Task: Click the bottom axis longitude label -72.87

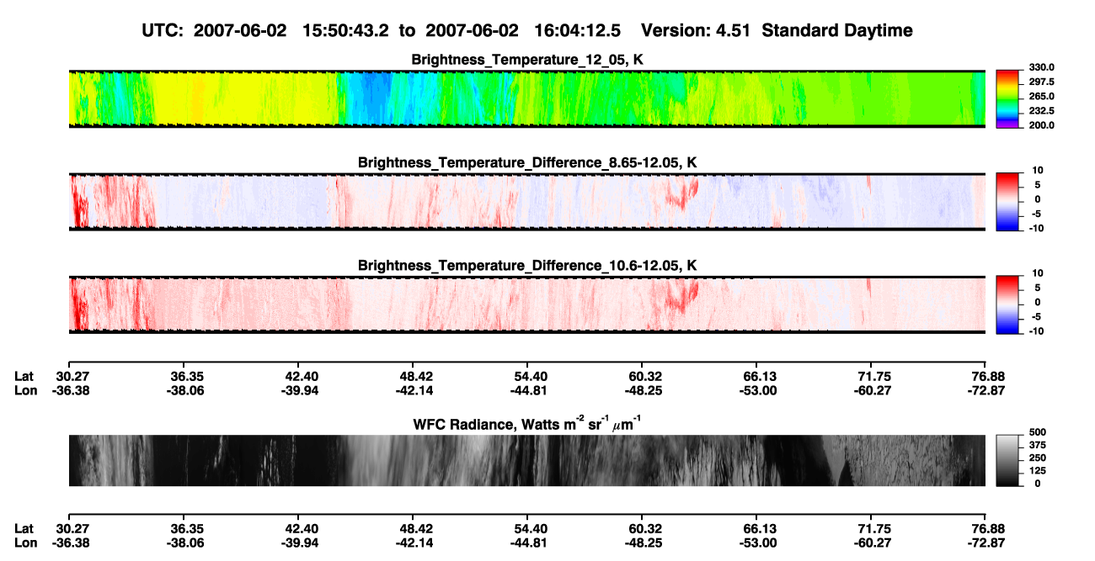Action: click(x=986, y=542)
